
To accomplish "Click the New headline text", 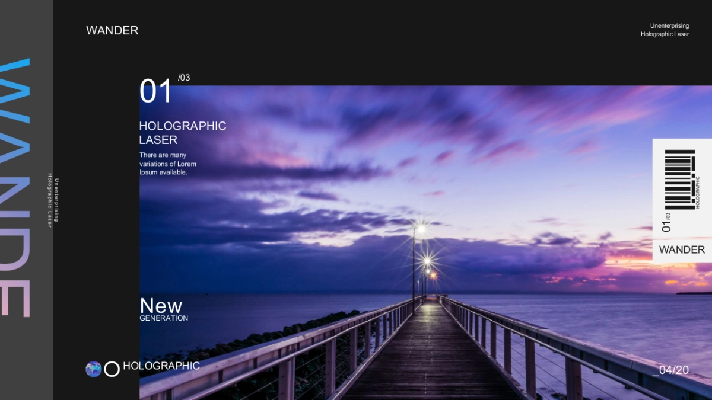I will click(161, 305).
